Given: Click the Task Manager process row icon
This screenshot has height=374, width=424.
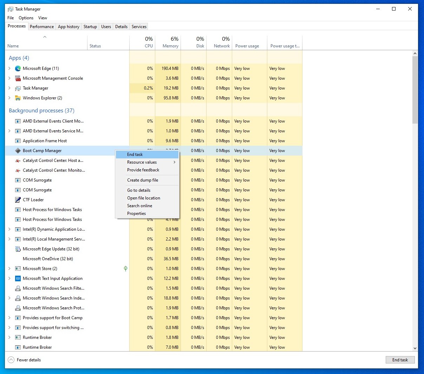Looking at the screenshot, I should tap(18, 88).
